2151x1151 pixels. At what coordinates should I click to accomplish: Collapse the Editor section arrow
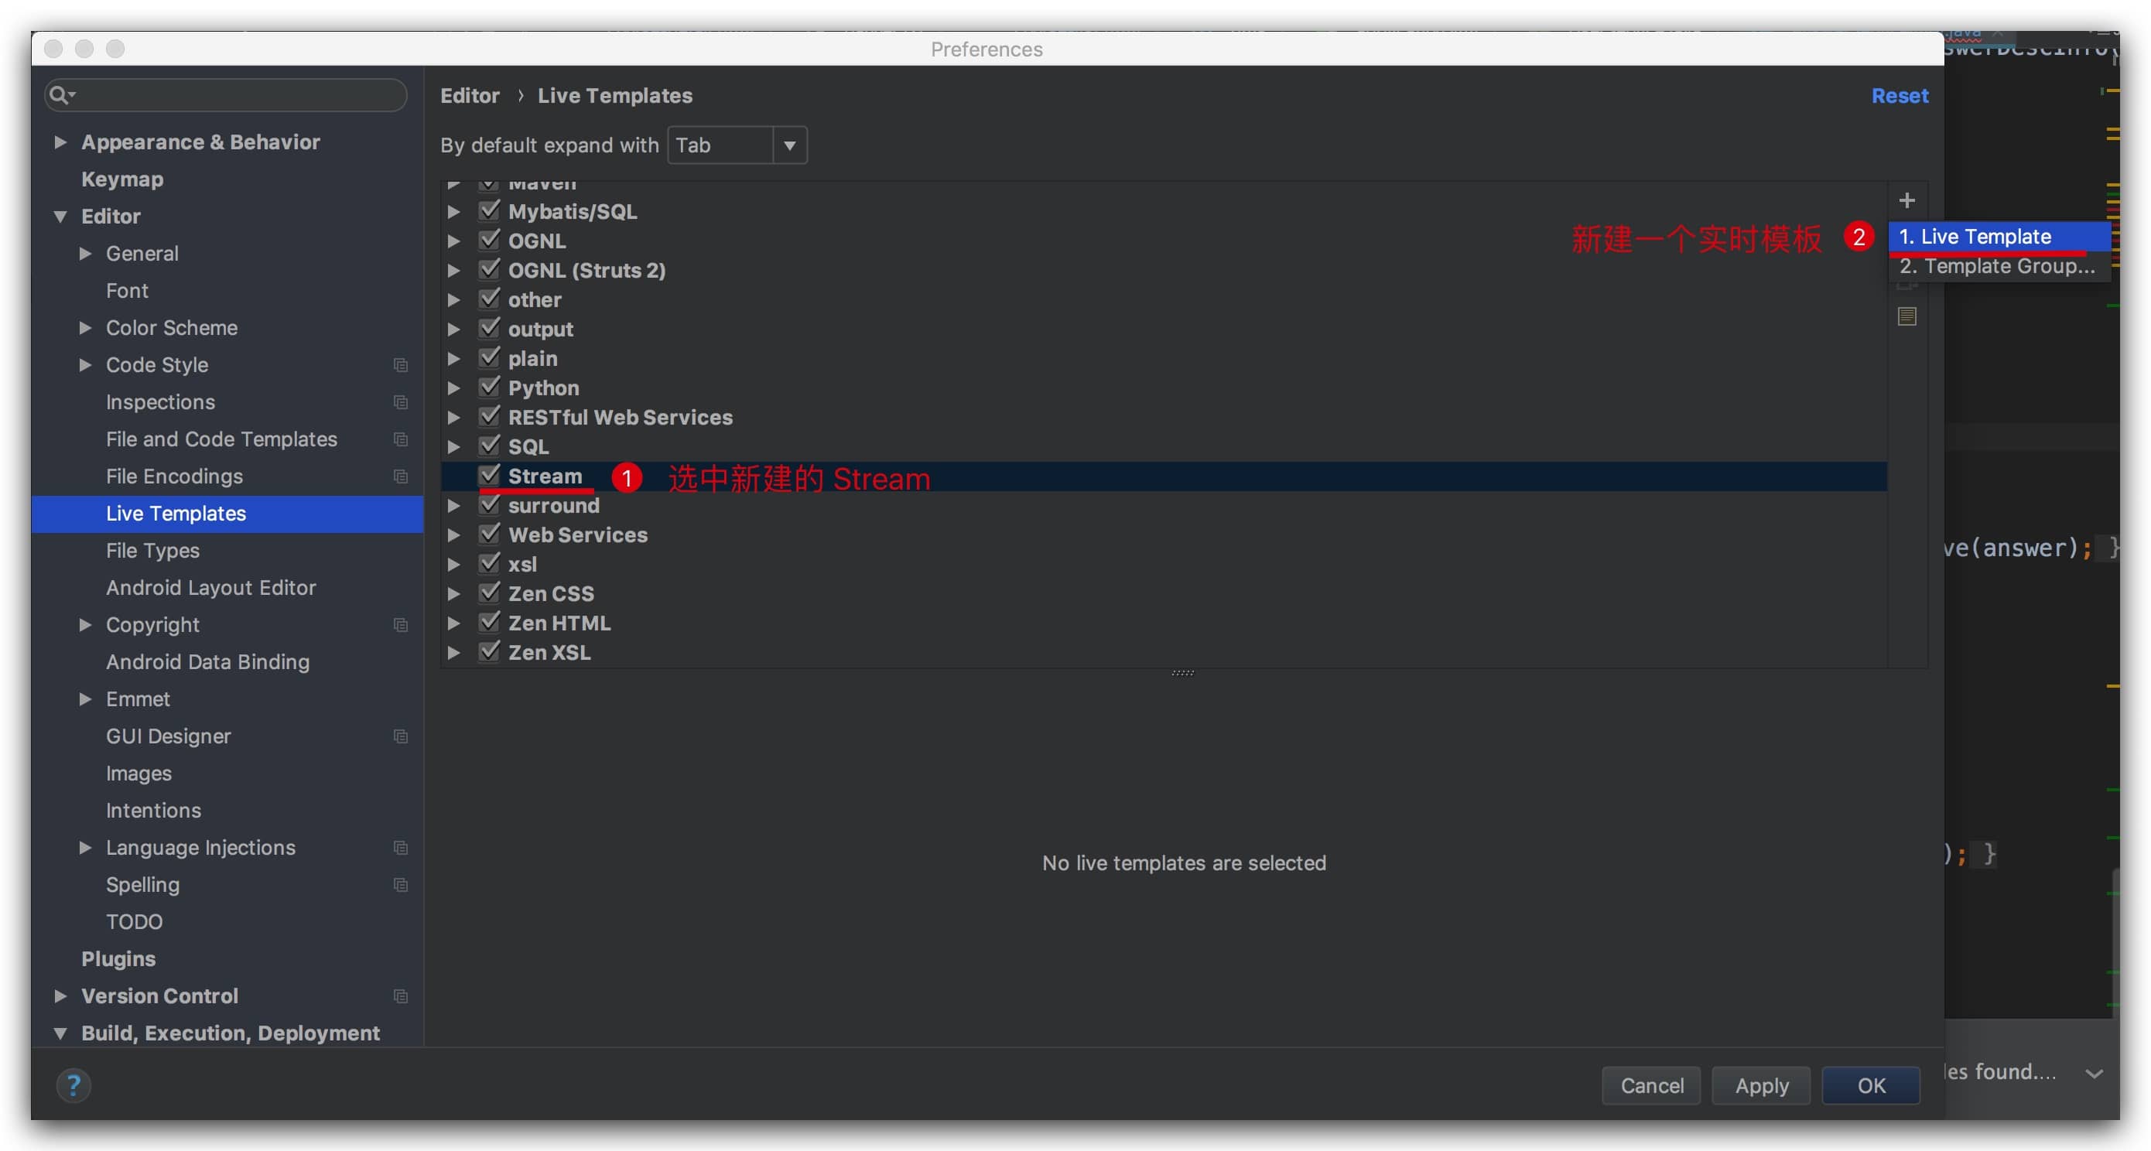pos(60,216)
